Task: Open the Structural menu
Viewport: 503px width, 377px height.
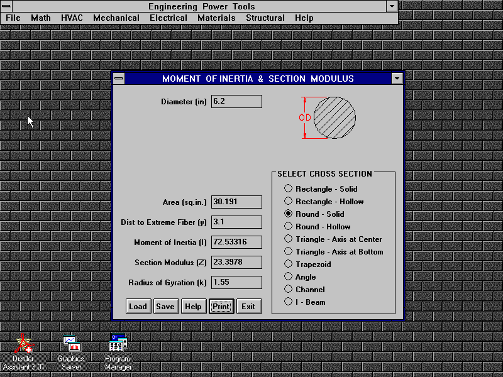Action: 265,18
